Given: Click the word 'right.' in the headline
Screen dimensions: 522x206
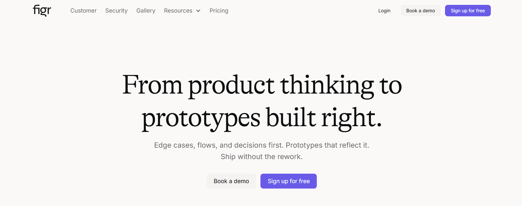Looking at the screenshot, I should [351, 118].
